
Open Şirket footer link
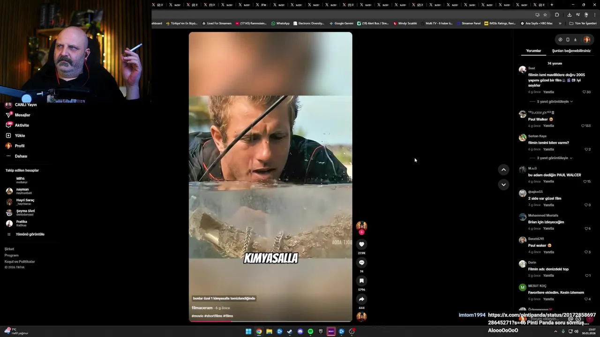pos(9,249)
